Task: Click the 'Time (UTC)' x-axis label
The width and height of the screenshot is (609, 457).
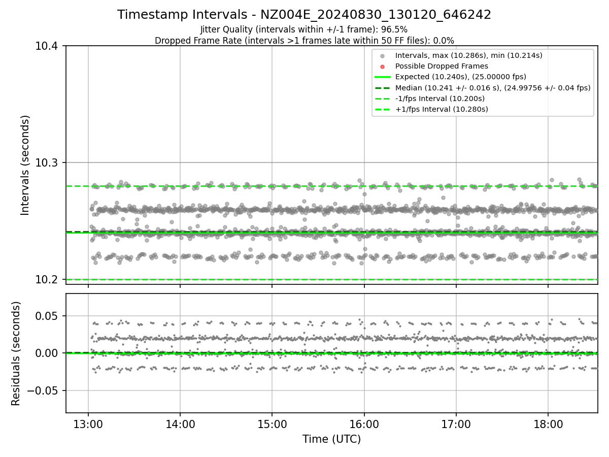Action: click(331, 439)
